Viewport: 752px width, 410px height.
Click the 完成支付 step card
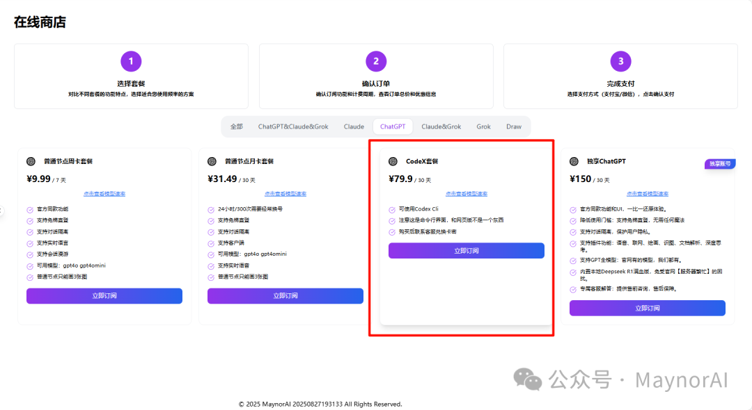coord(620,76)
